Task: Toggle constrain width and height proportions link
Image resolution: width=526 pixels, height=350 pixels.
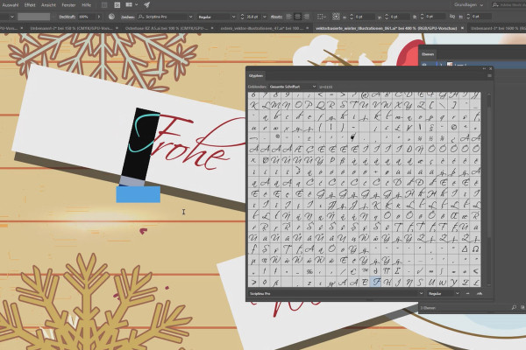Action: [x=452, y=17]
